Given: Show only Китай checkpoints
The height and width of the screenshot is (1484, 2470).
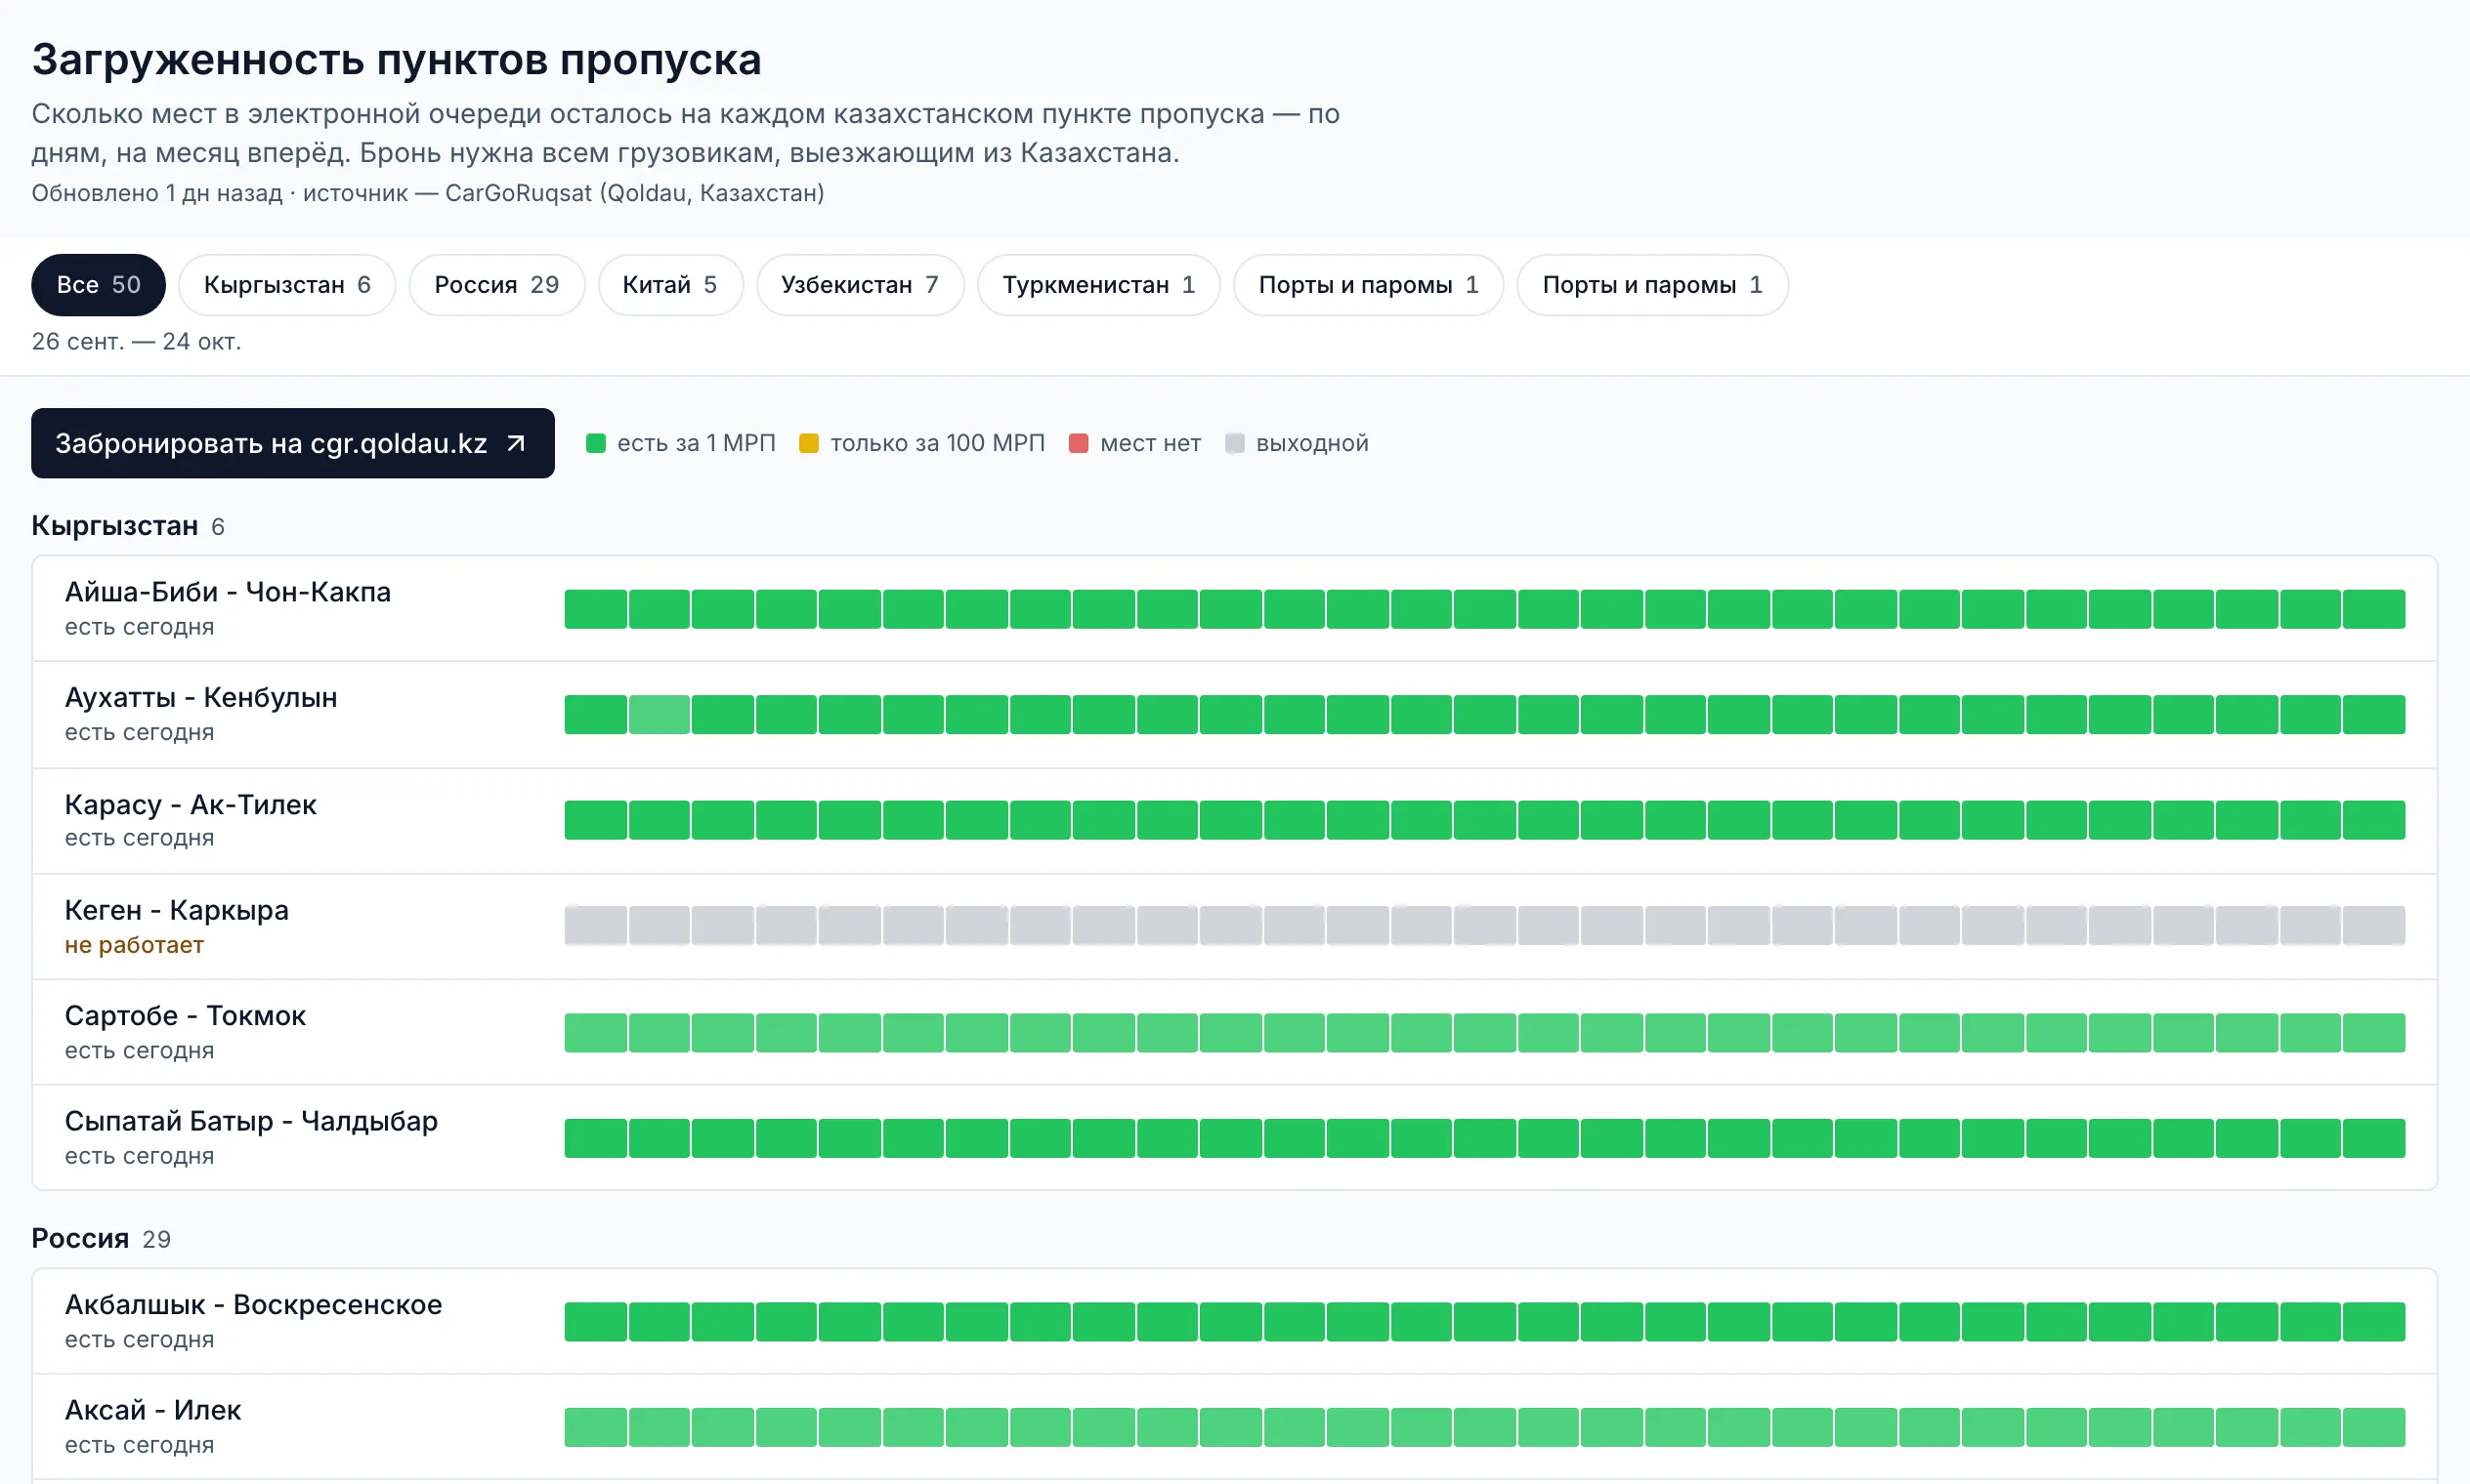Looking at the screenshot, I should 670,285.
